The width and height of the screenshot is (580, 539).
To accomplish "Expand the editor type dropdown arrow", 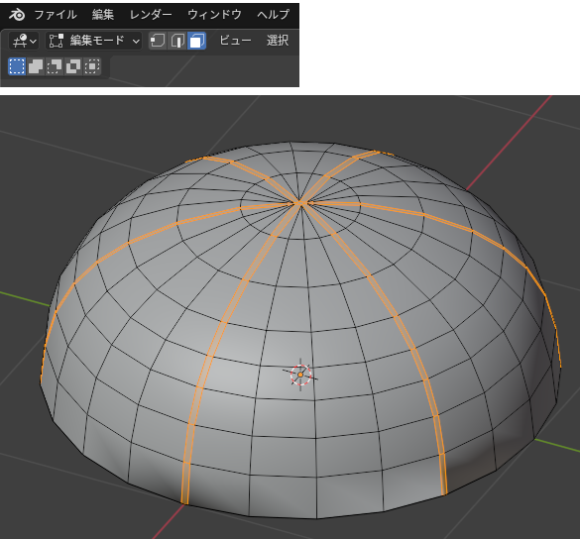I will click(34, 41).
